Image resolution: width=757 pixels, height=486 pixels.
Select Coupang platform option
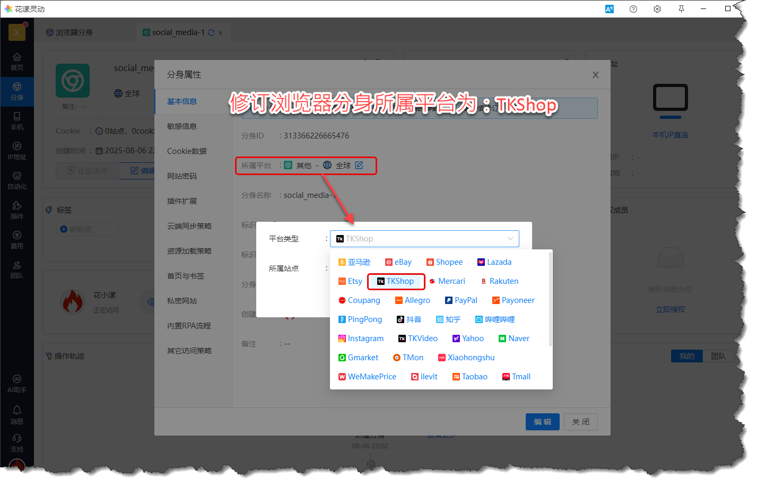tap(360, 300)
